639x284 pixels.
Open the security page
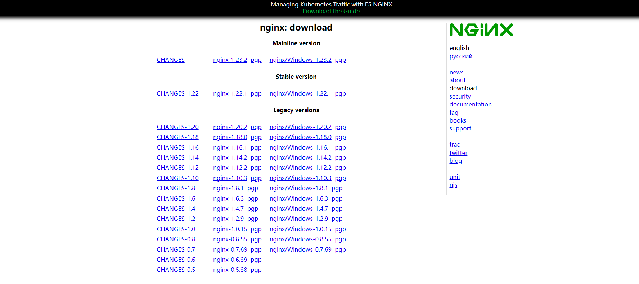point(460,96)
